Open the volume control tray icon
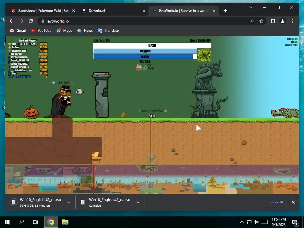The height and width of the screenshot is (228, 304). click(256, 222)
